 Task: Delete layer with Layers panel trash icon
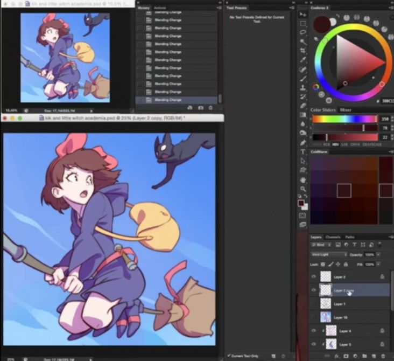[x=383, y=356]
